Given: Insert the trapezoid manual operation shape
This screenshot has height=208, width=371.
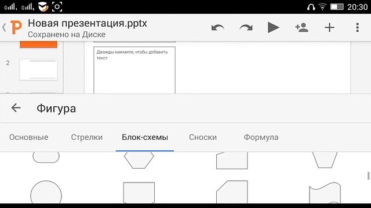Looking at the screenshot, I should [x=325, y=160].
